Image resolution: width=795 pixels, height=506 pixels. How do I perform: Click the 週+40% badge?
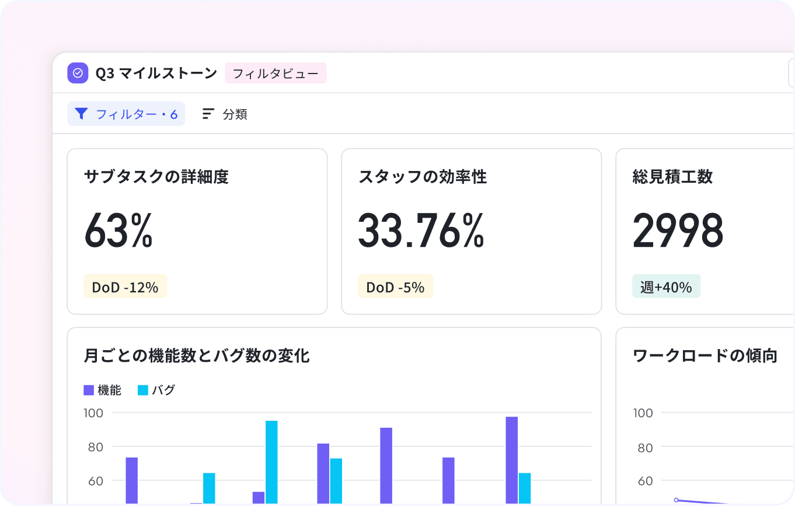[x=666, y=287]
